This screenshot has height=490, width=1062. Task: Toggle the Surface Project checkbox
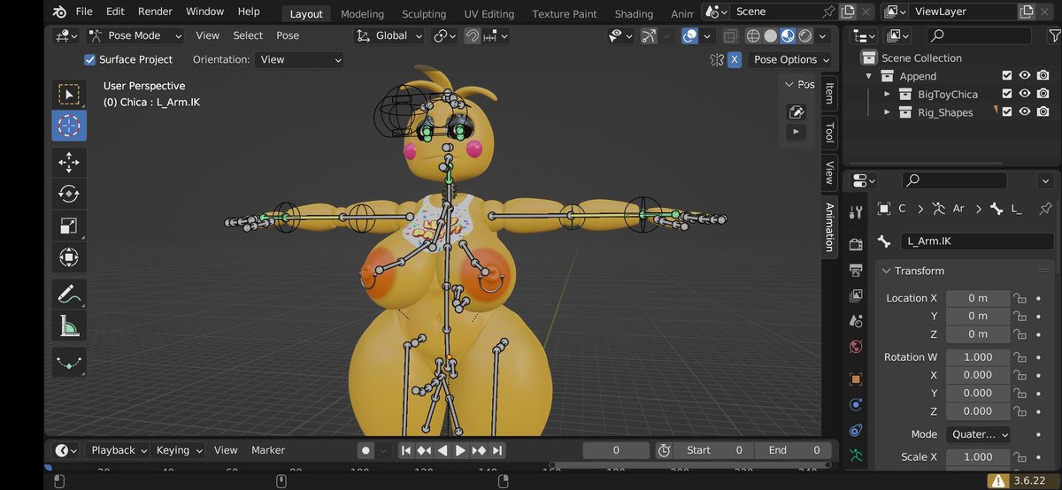click(x=89, y=59)
